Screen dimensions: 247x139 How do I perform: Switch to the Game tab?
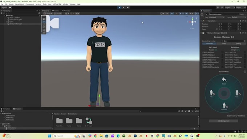coord(55,11)
